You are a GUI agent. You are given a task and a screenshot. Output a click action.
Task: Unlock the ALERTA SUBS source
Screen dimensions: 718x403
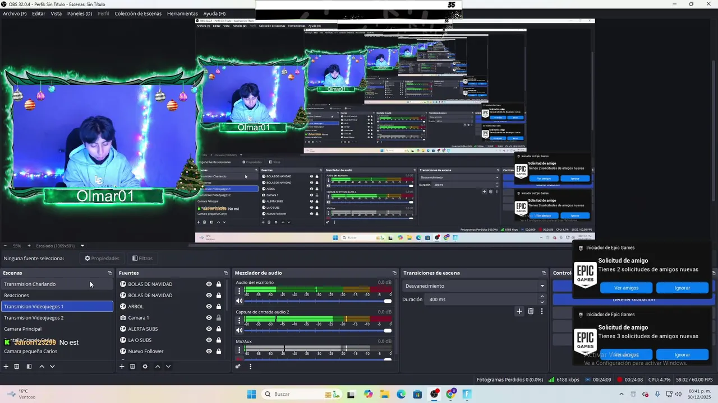click(219, 329)
